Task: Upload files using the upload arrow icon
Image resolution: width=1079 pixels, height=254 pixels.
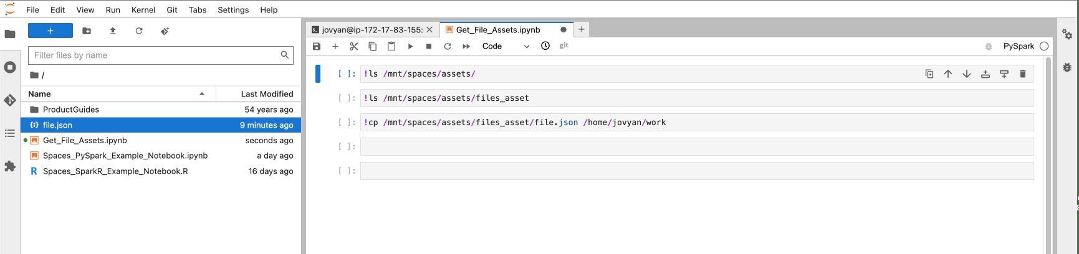Action: click(x=113, y=31)
